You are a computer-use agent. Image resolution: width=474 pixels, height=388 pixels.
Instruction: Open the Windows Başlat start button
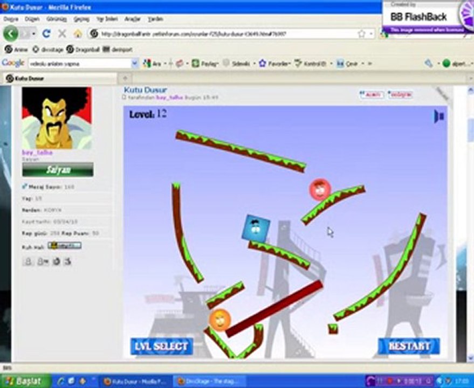pyautogui.click(x=25, y=381)
